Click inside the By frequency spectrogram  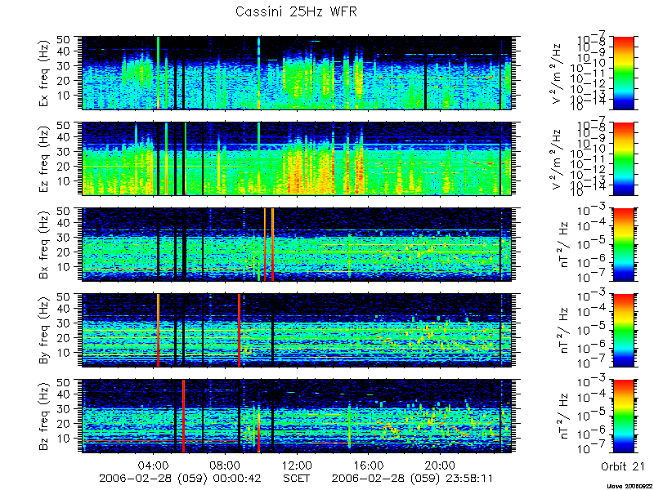click(297, 331)
